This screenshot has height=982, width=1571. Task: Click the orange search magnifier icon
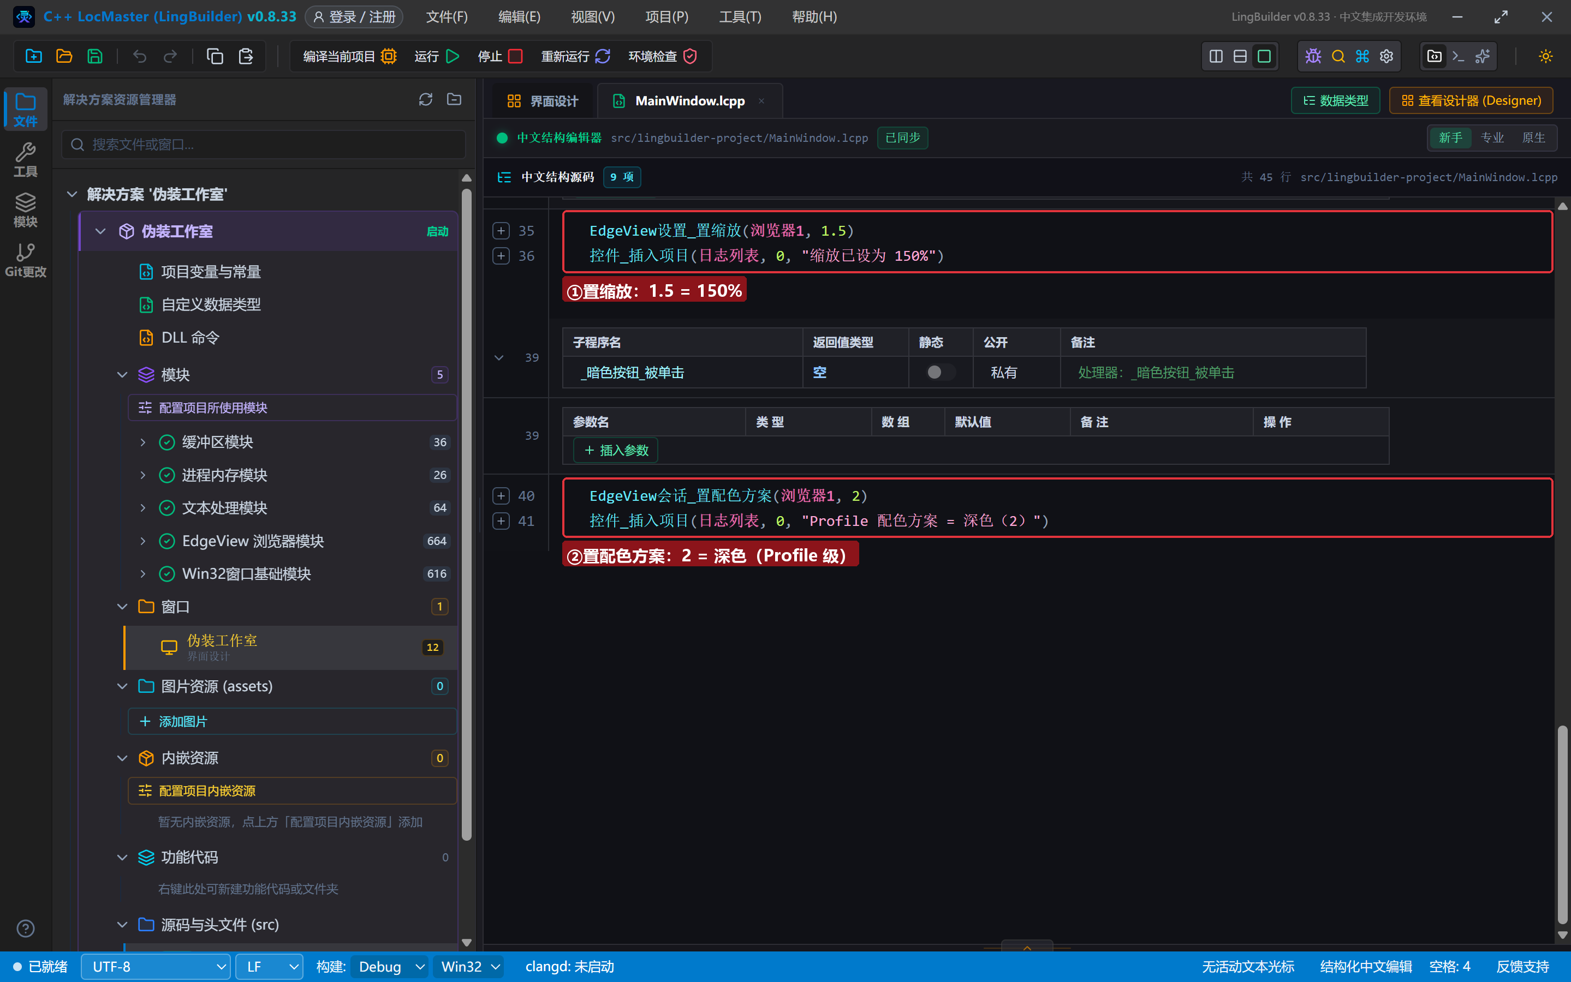click(1338, 57)
